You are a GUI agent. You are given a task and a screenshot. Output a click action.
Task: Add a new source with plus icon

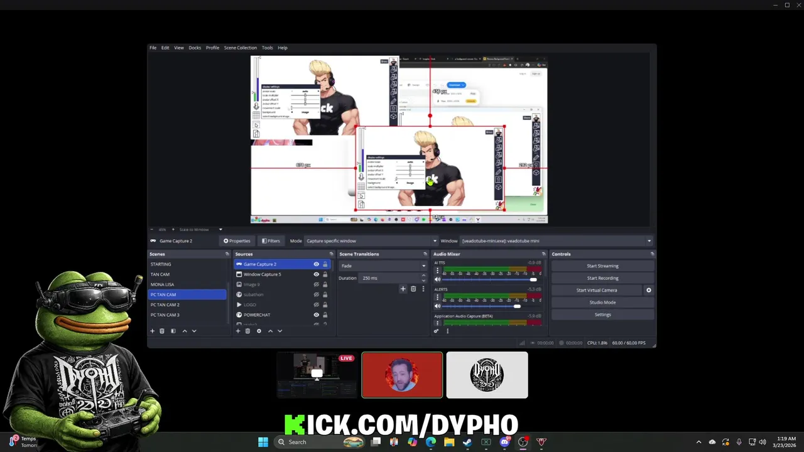[237, 331]
